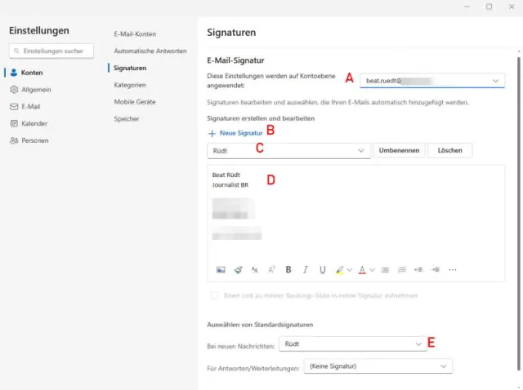Apply italic formatting to signature text
This screenshot has width=523, height=390.
pos(306,269)
